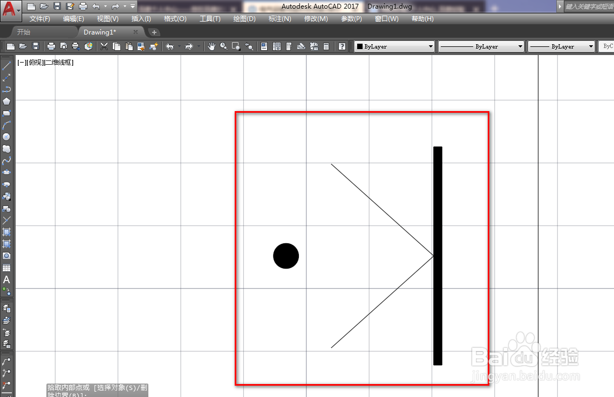The image size is (614, 397).
Task: Open the QuickCalc calculator
Action: 326,46
